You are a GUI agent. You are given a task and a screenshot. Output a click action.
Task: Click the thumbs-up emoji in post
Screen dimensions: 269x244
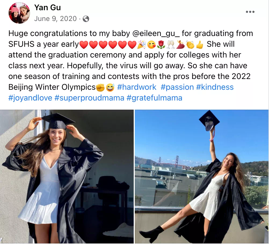199,44
